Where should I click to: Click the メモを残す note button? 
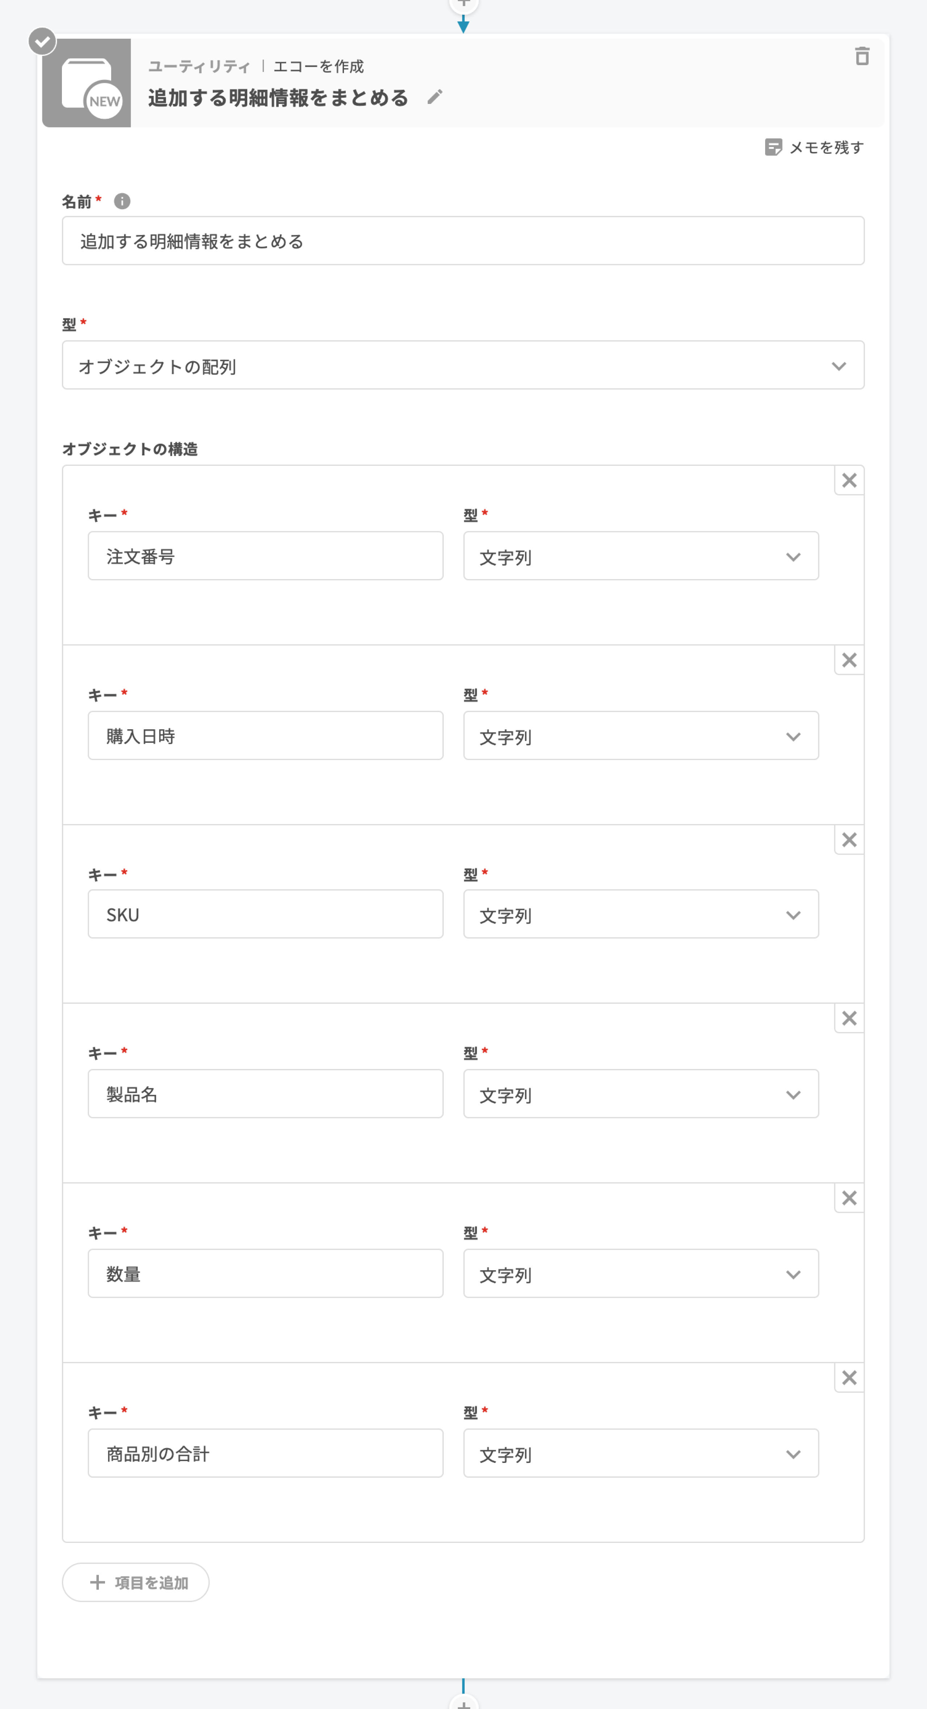[814, 147]
